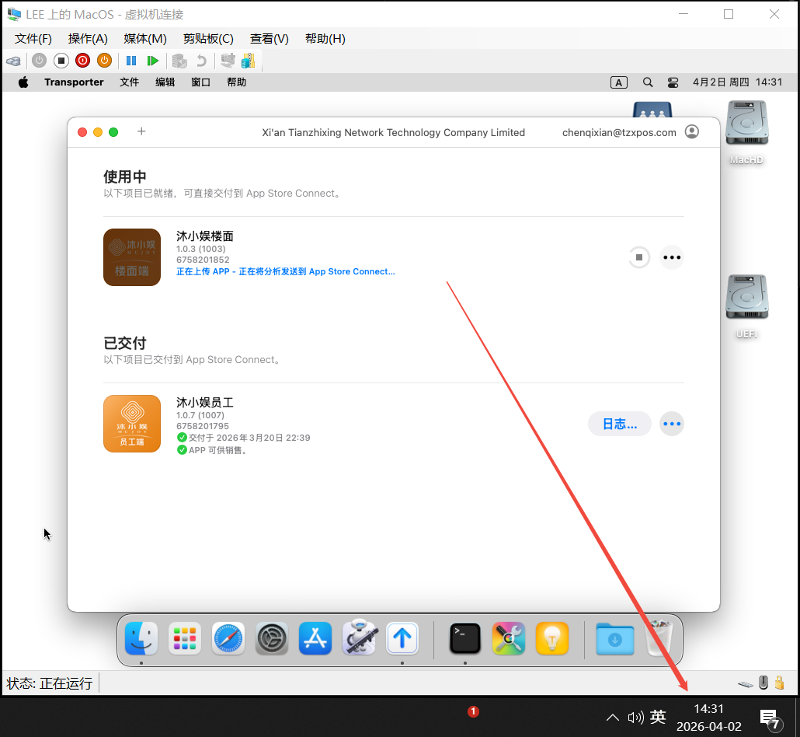Launch Terminal from the Dock

point(464,639)
